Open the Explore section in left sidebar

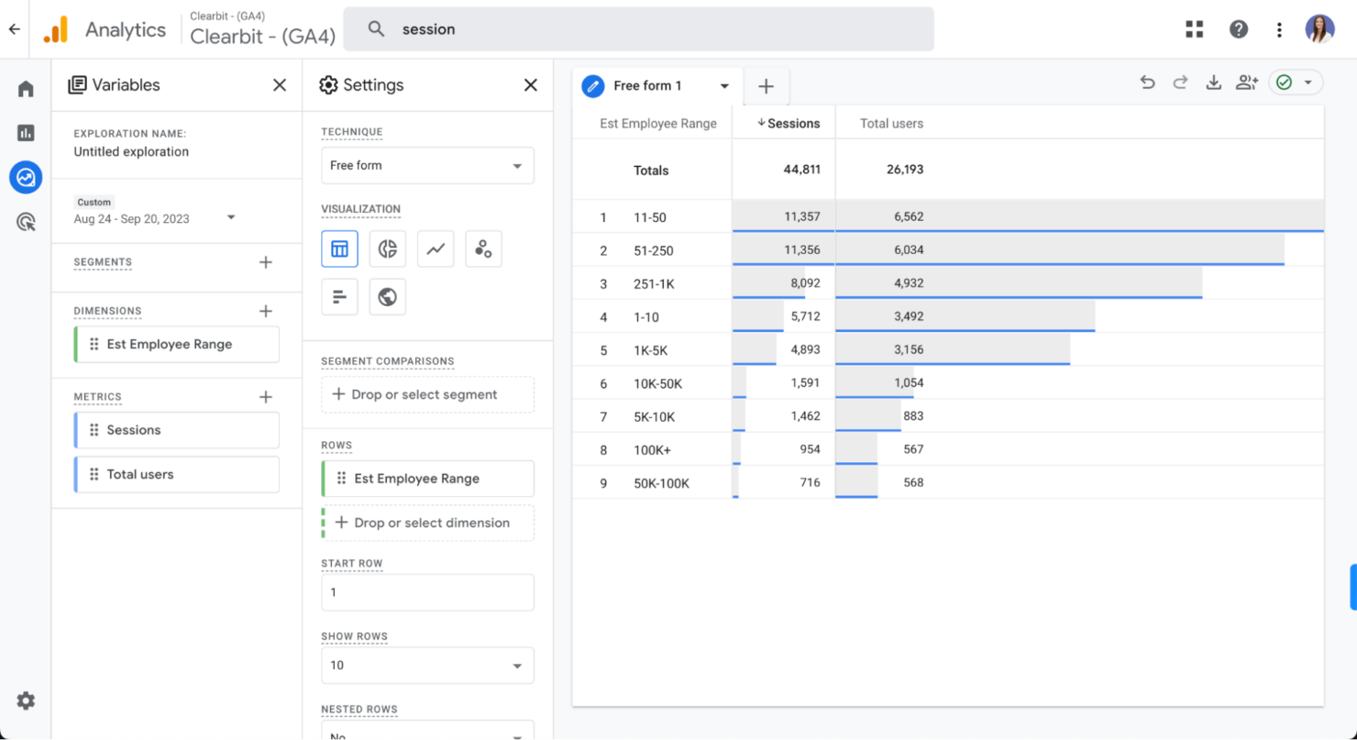click(x=26, y=177)
